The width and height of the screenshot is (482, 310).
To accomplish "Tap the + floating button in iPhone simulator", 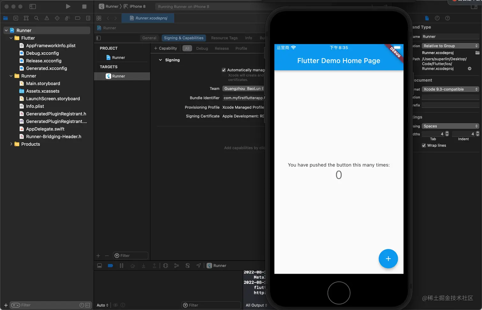I will [388, 259].
